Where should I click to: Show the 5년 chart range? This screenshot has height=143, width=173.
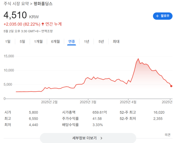[101, 42]
